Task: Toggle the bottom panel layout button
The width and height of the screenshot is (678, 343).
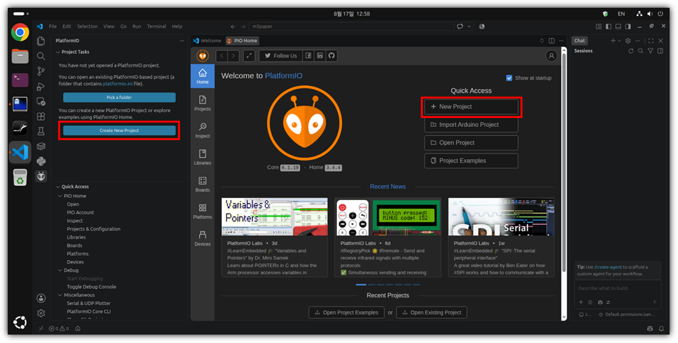Action: [618, 26]
